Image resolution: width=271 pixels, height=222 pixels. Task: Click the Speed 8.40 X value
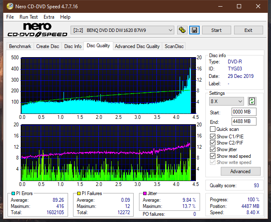253,212
